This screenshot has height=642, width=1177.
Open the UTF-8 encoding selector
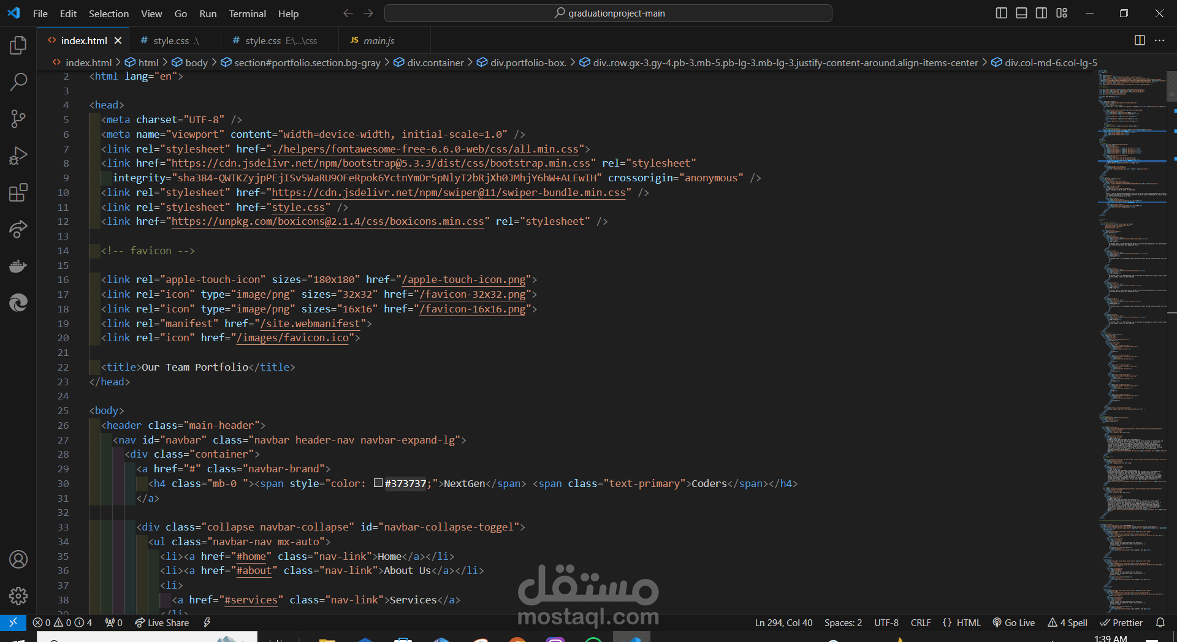pos(886,622)
